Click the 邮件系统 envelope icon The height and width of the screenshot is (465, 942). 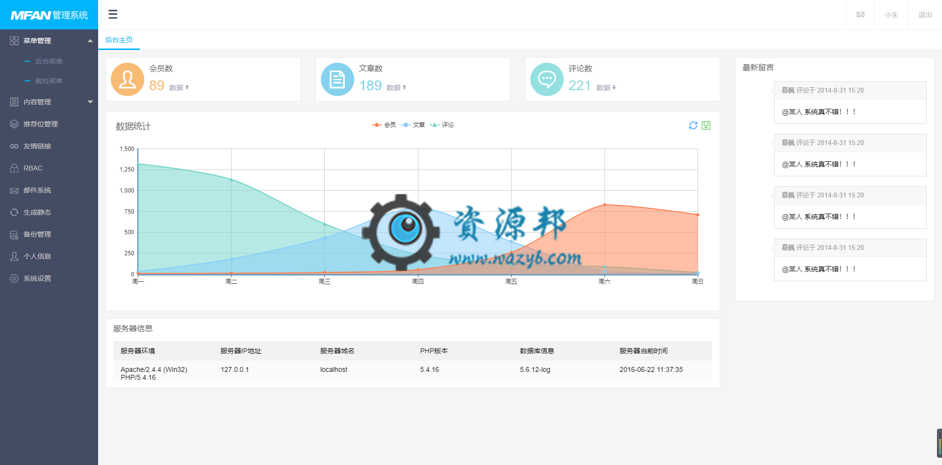pyautogui.click(x=14, y=190)
